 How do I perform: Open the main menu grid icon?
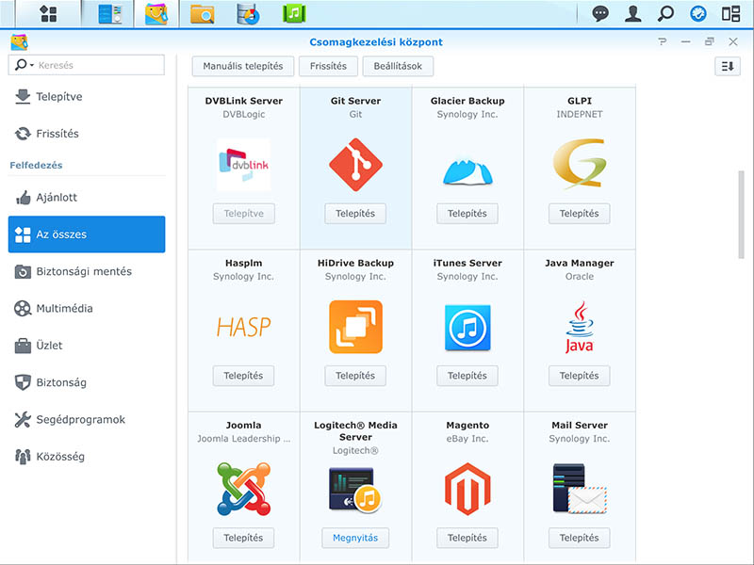click(x=48, y=14)
